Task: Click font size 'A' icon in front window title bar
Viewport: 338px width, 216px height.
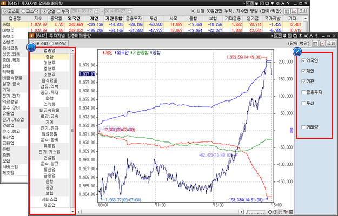Action: [311, 36]
